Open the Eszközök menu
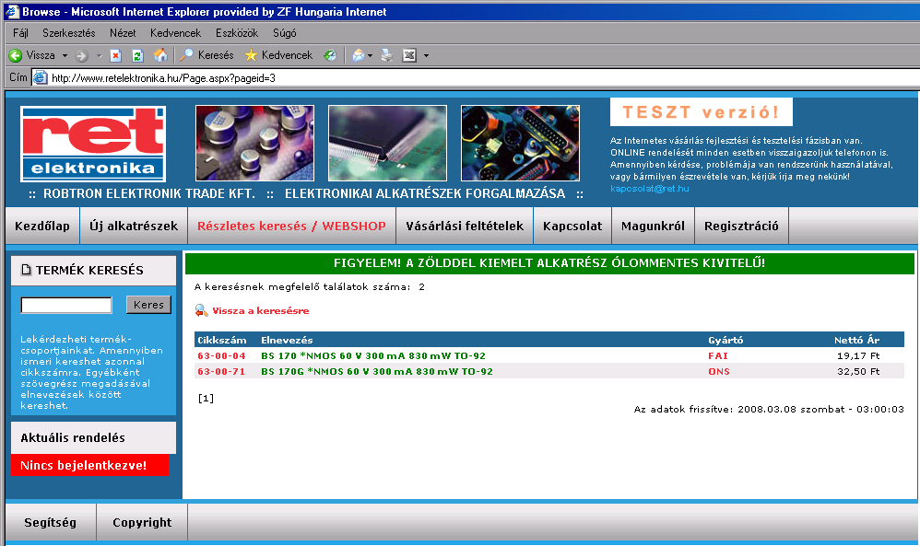 237,33
